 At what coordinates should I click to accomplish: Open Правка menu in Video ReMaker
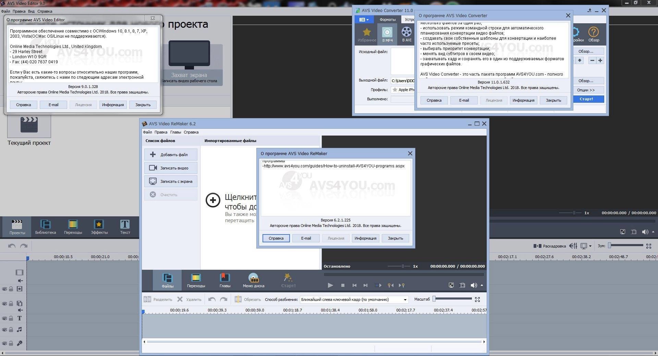[x=161, y=132]
